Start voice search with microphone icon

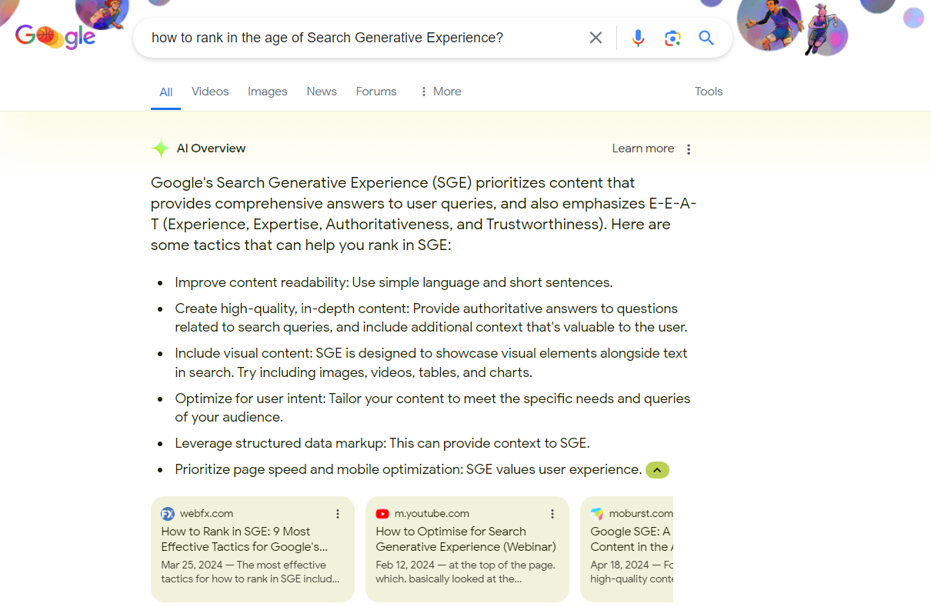click(638, 38)
